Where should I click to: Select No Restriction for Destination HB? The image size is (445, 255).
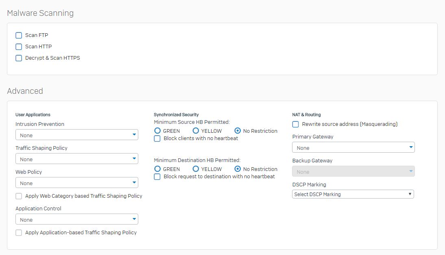[x=238, y=169]
